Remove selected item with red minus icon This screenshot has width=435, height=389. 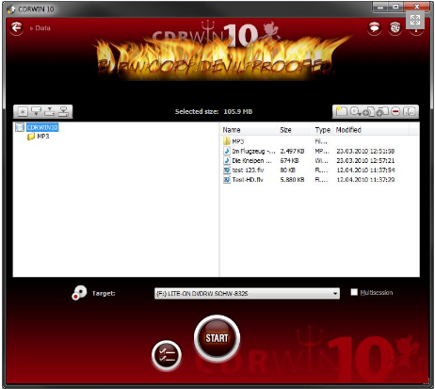pos(395,111)
